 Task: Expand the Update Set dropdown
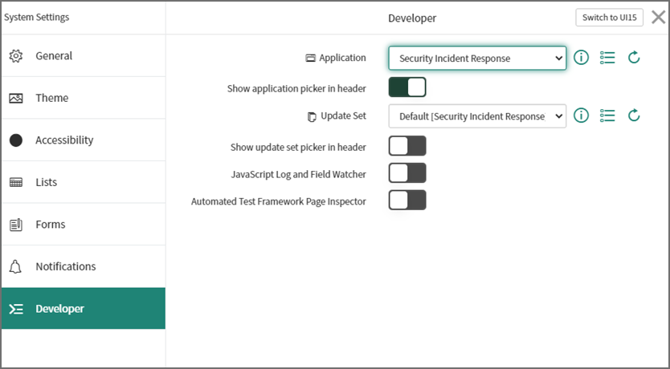click(477, 116)
